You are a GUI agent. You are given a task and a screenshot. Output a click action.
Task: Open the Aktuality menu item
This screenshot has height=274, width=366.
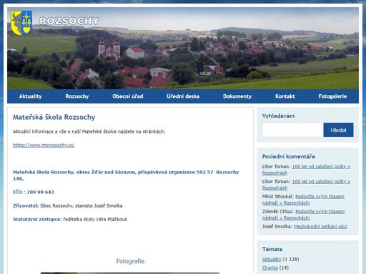[30, 96]
